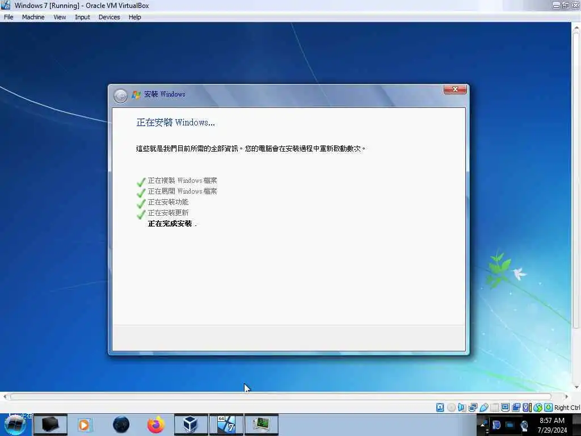The height and width of the screenshot is (436, 581).
Task: Open the View menu
Action: 60,17
